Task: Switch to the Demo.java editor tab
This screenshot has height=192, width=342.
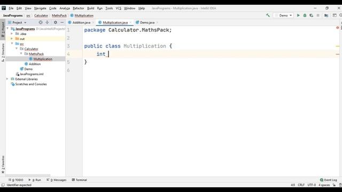Action: click(147, 22)
